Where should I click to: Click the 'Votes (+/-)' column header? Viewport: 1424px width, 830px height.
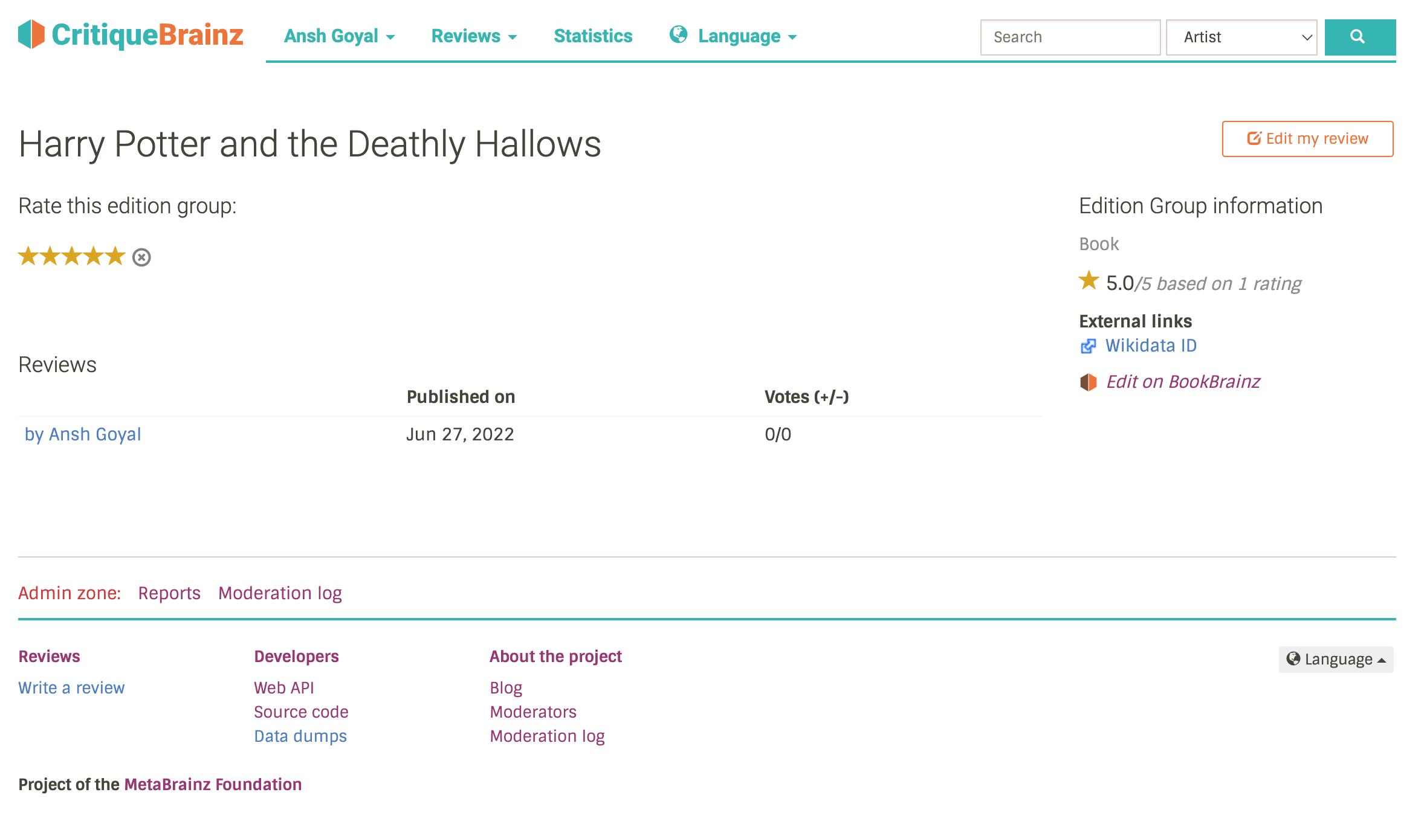coord(807,397)
